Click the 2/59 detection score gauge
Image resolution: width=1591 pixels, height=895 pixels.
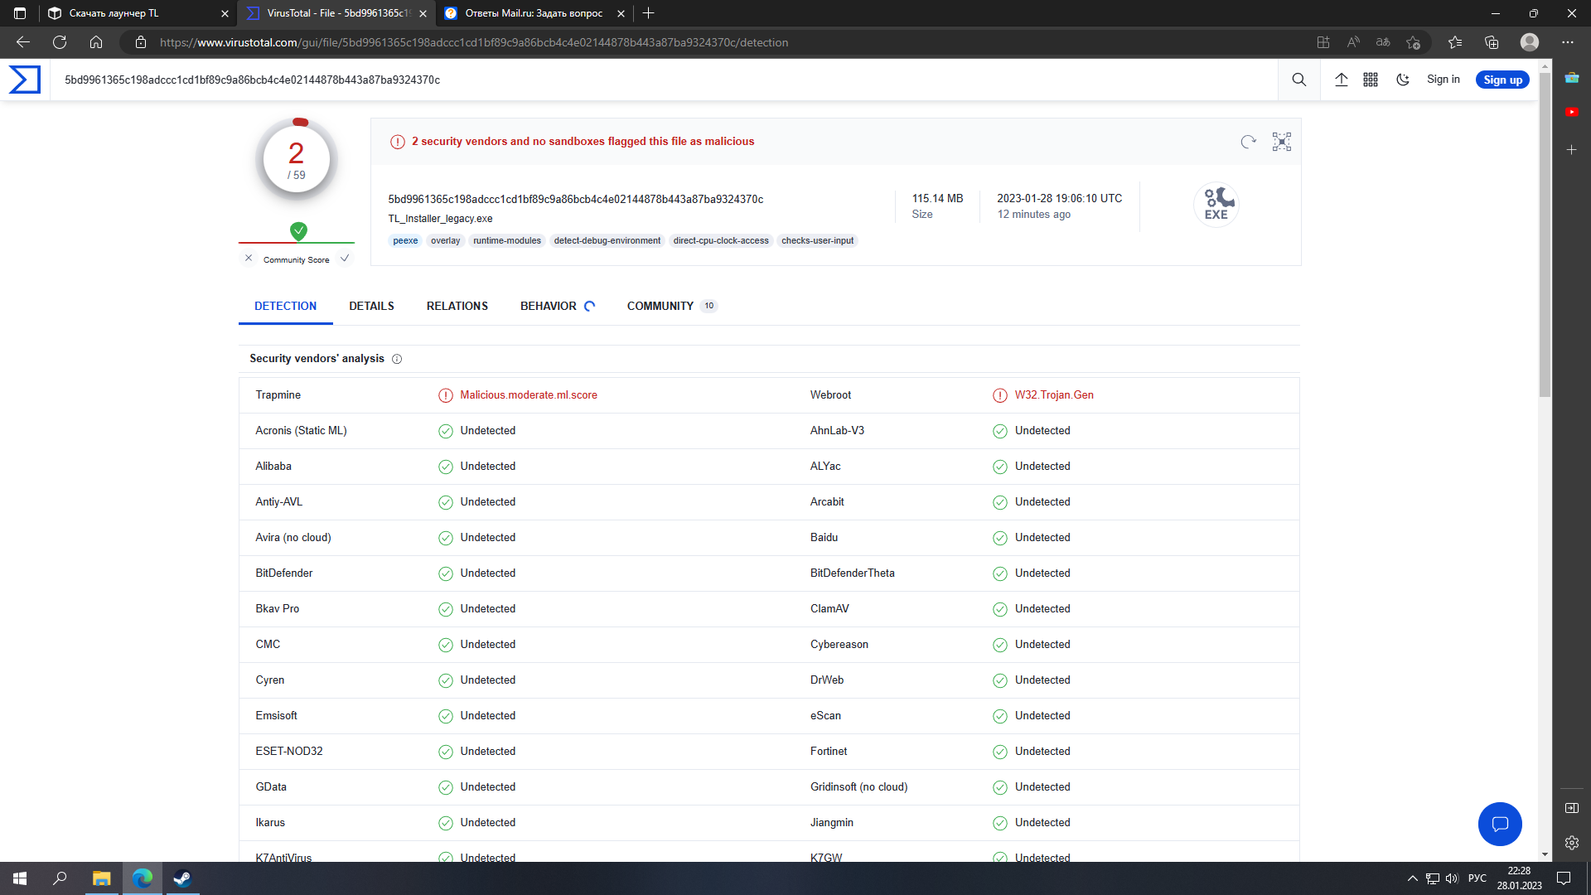(x=297, y=159)
